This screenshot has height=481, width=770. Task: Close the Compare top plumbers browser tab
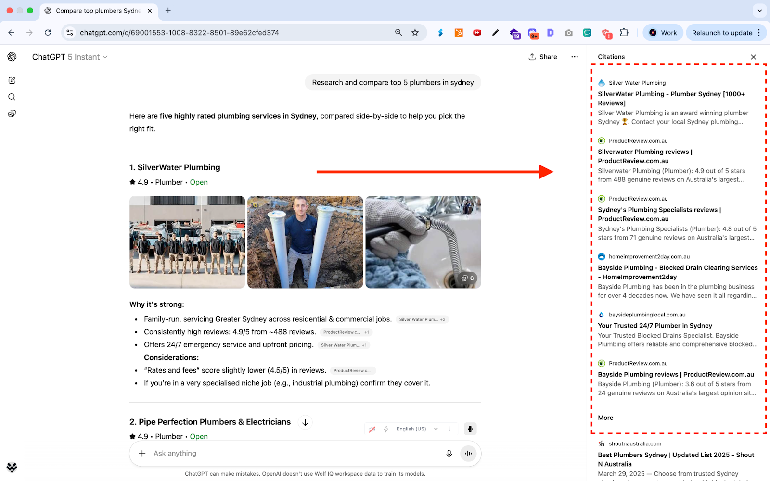(x=150, y=10)
